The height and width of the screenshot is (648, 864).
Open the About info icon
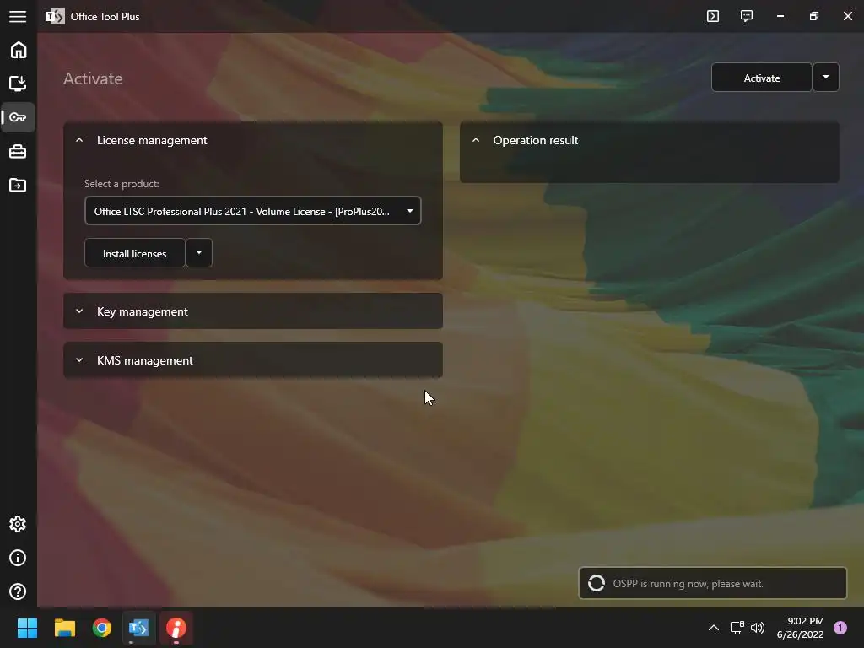(x=19, y=559)
